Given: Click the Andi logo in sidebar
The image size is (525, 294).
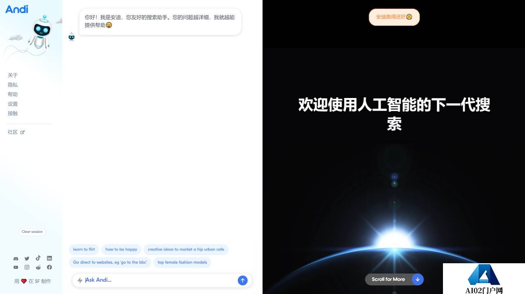Looking at the screenshot, I should pos(17,9).
